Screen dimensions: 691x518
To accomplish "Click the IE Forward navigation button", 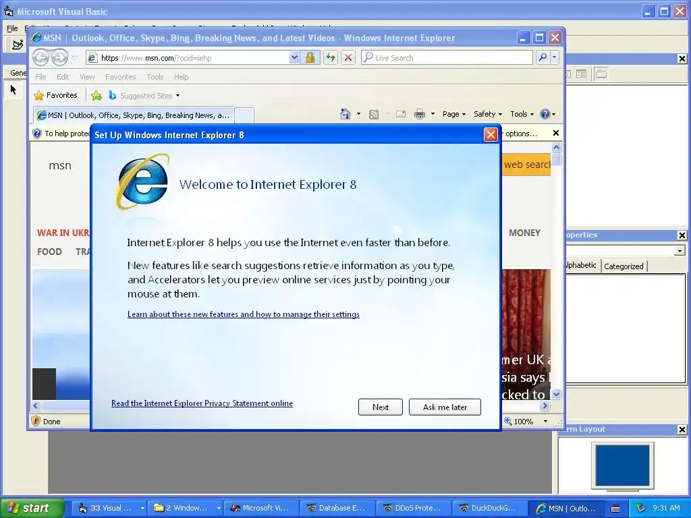I will pyautogui.click(x=59, y=57).
